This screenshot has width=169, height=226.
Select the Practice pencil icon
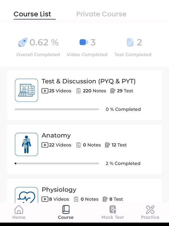pos(150,210)
